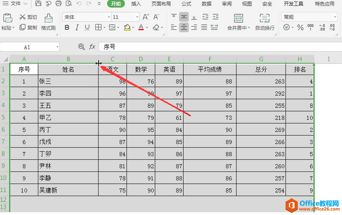Click the Select All corner triangle
The image size is (342, 215).
5,59
